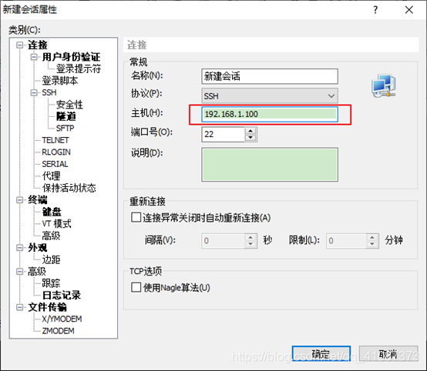The height and width of the screenshot is (371, 427).
Task: Enable 使用Nagle算法 checkbox
Action: click(136, 287)
